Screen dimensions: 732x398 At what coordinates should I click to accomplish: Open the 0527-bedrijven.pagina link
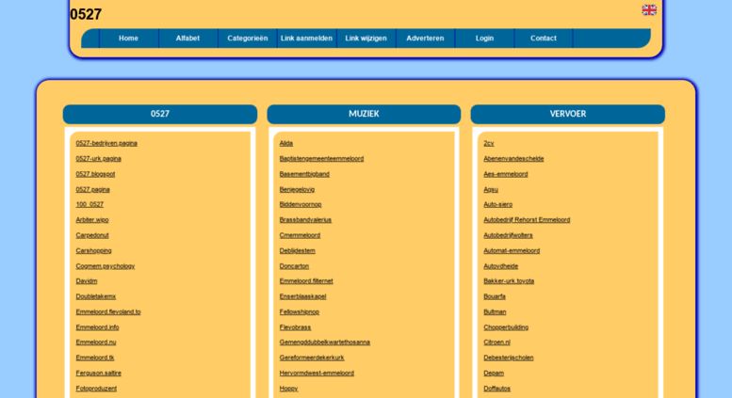point(106,143)
